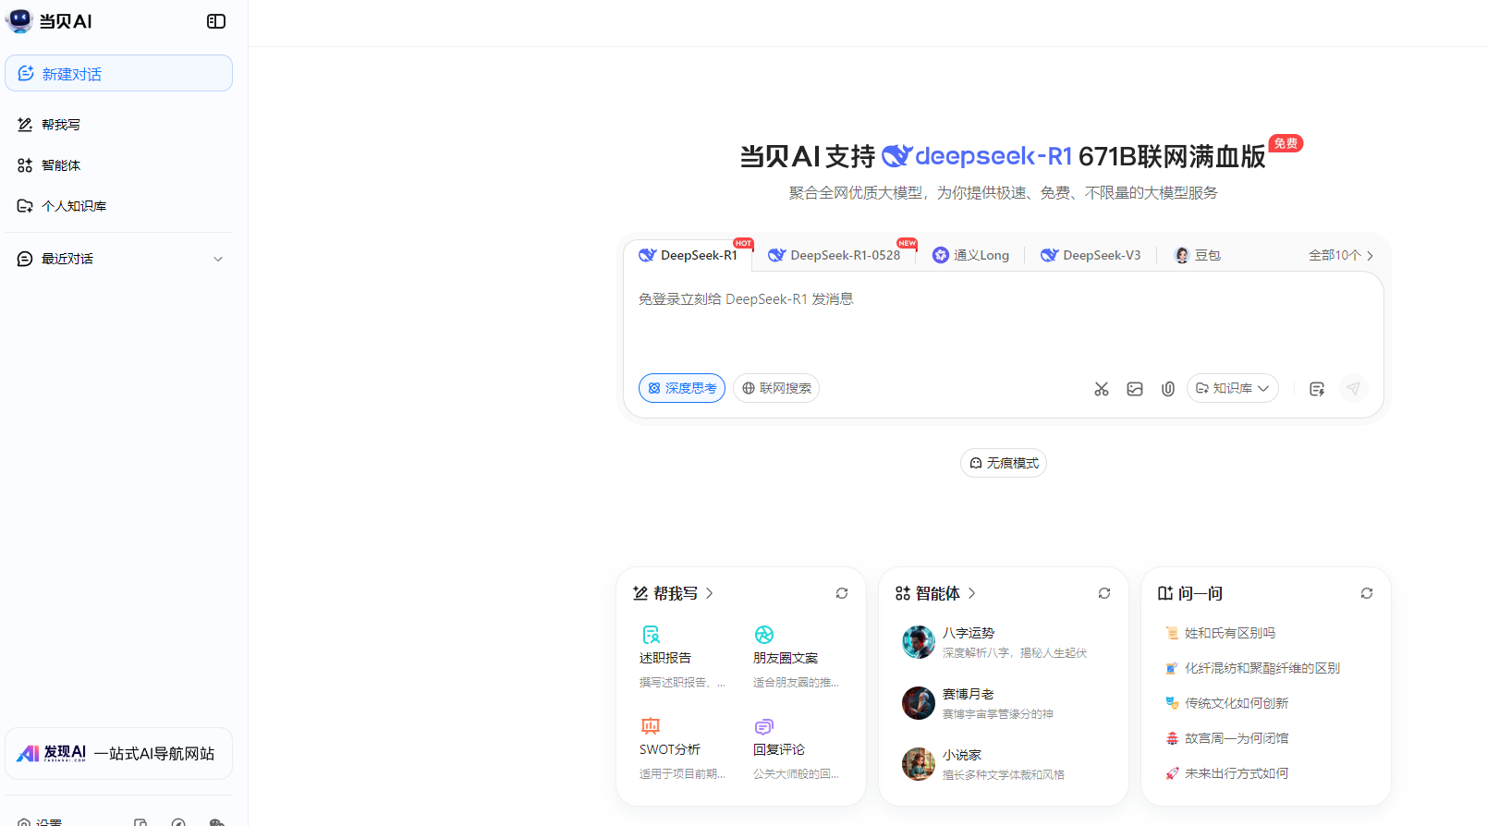1487x826 pixels.
Task: Toggle 无痕模式 incognito mode
Action: click(x=1004, y=463)
